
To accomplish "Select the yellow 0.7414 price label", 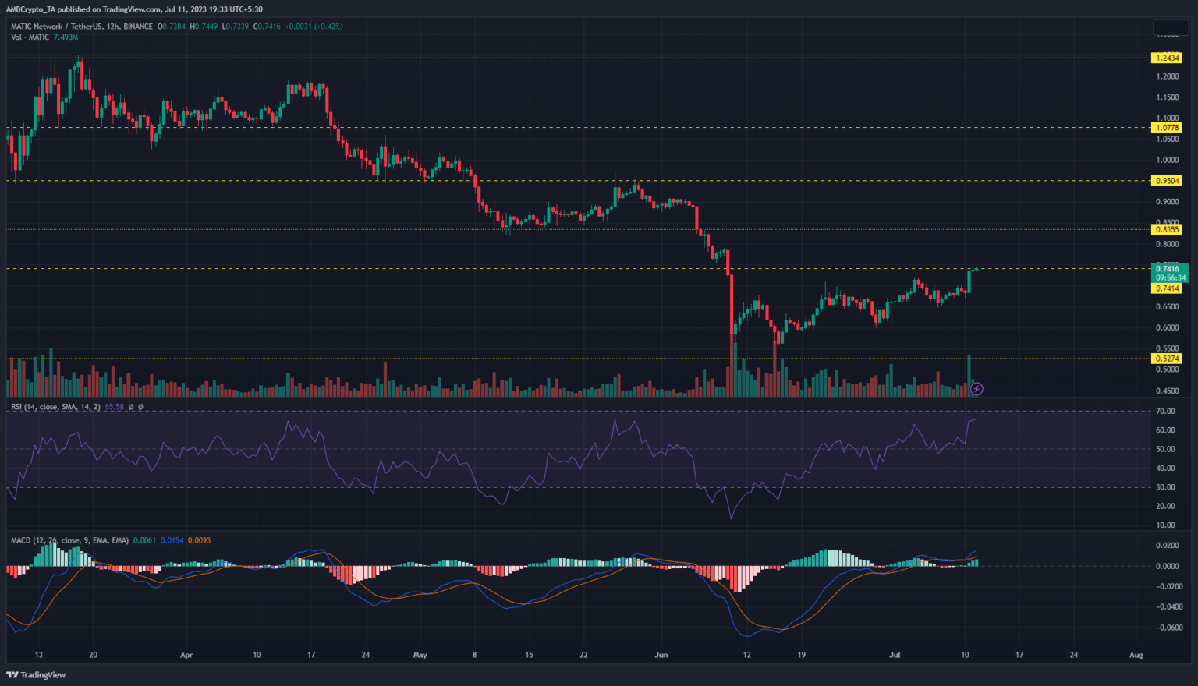I will pos(1167,288).
